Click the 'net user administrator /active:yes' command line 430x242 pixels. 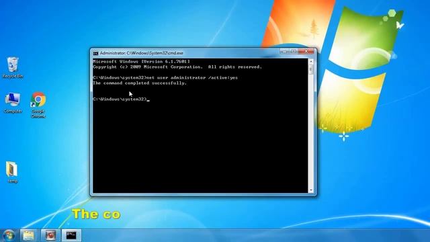click(x=165, y=78)
